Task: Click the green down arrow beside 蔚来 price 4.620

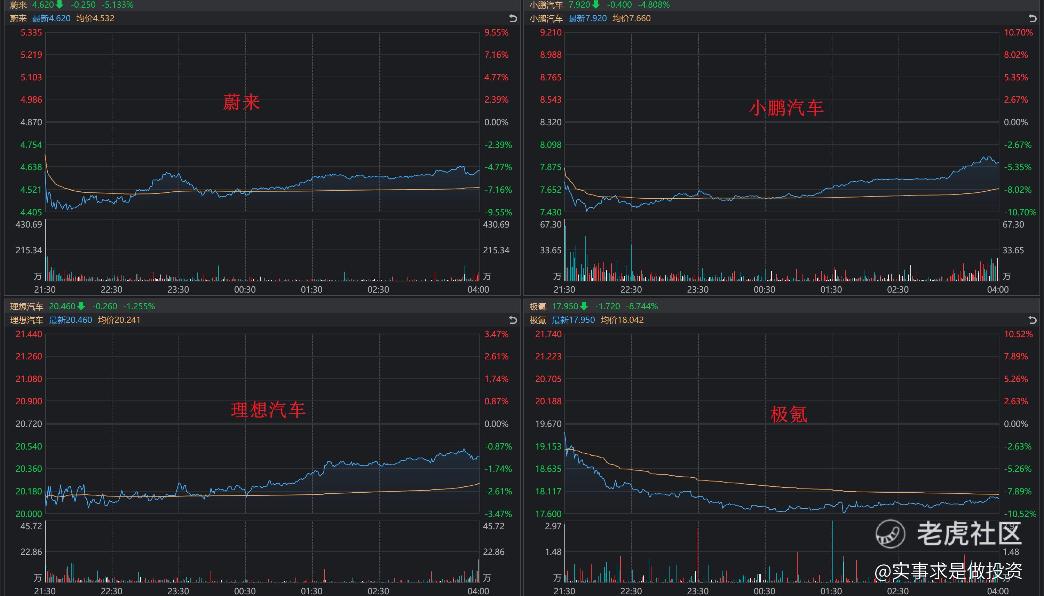Action: (60, 5)
